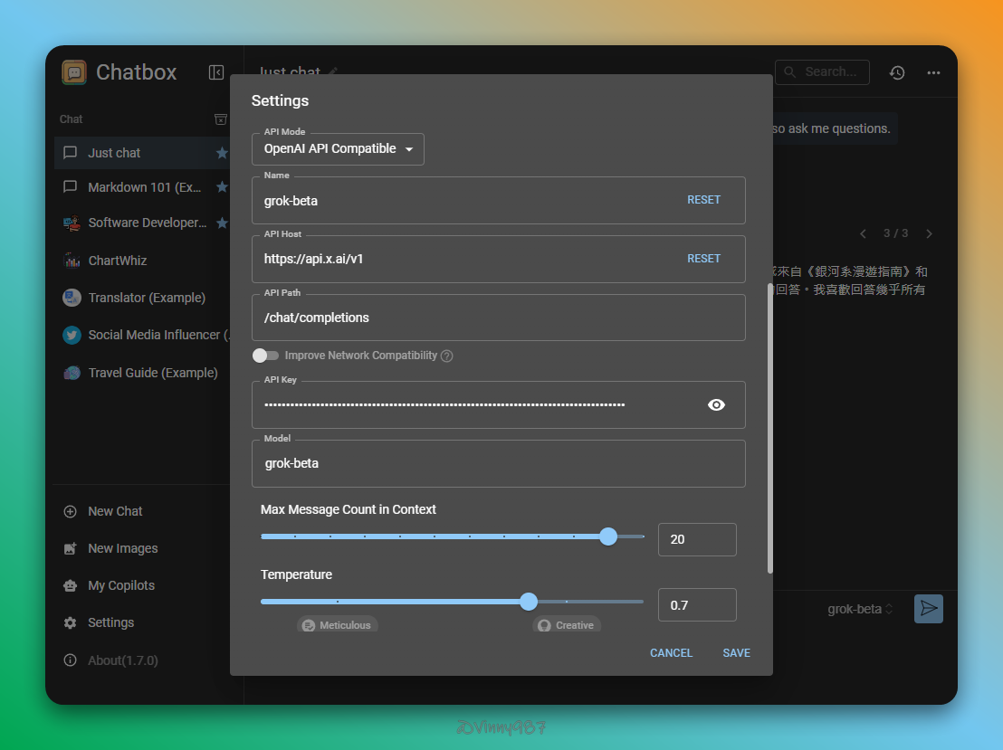
Task: Click the Chatbox logo icon
Action: pyautogui.click(x=74, y=72)
